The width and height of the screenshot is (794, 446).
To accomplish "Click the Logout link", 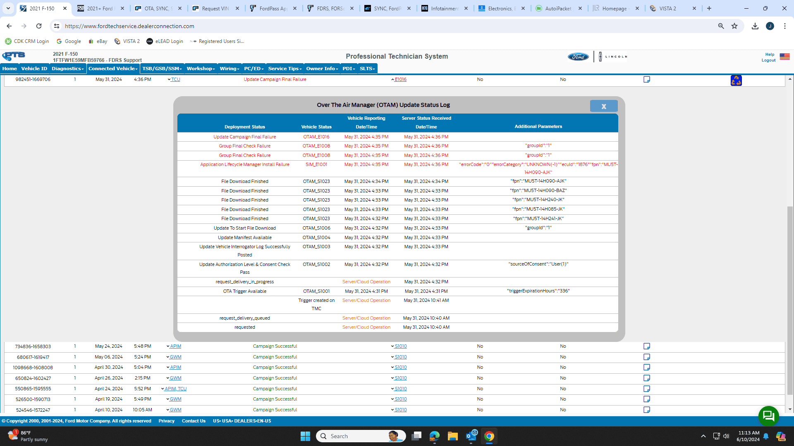I will (768, 60).
